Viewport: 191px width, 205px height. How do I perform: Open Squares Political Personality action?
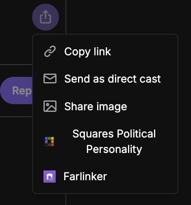[x=105, y=142]
